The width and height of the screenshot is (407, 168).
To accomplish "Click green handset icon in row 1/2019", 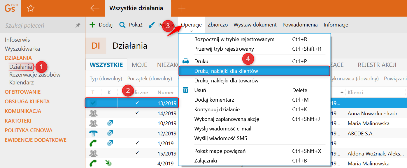I will tap(93, 143).
